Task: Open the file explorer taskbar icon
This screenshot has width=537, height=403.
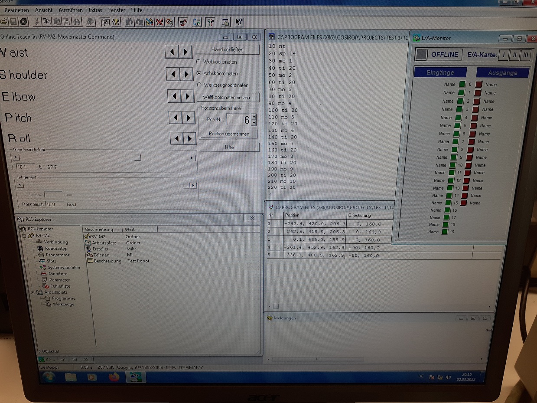Action: point(71,377)
